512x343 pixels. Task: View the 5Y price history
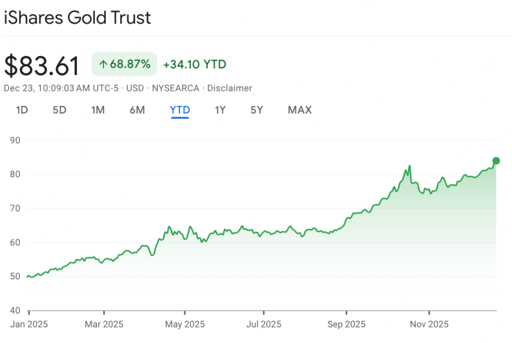click(x=256, y=110)
